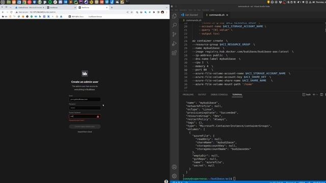This screenshot has height=183, width=326.
Task: Open the help icon at page bottom
Action: (x=166, y=181)
